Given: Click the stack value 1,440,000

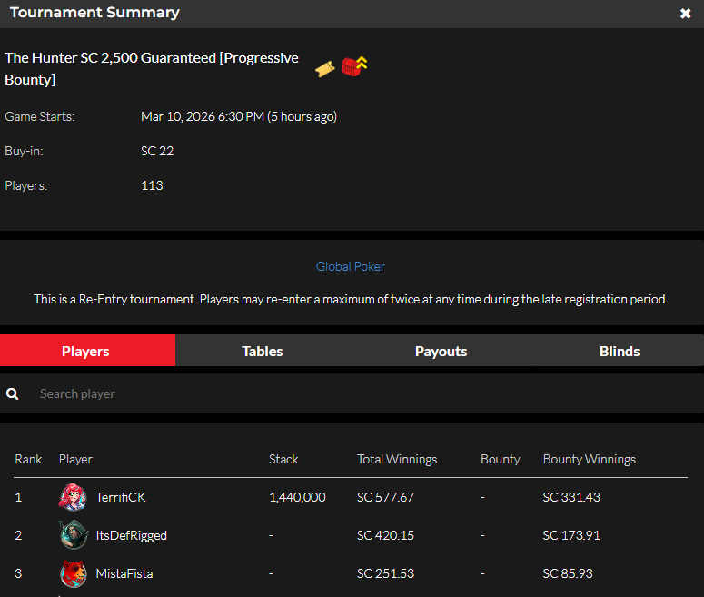Looking at the screenshot, I should tap(297, 497).
